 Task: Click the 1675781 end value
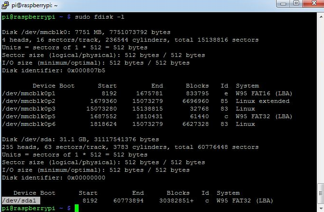pyautogui.click(x=150, y=93)
